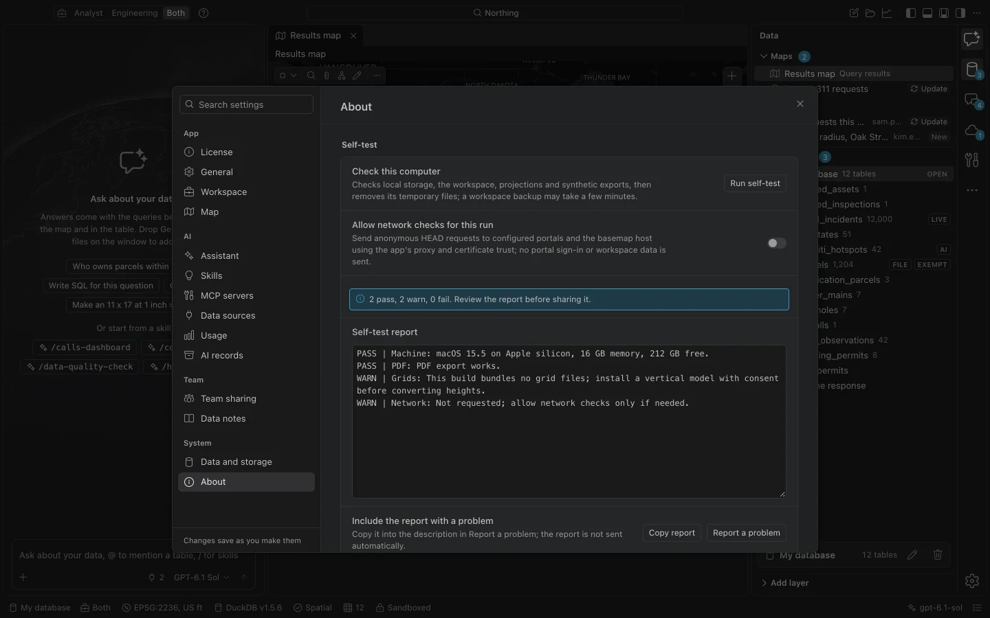Click the Skills lightbulb icon
Screen dimensions: 990x618
pos(189,275)
